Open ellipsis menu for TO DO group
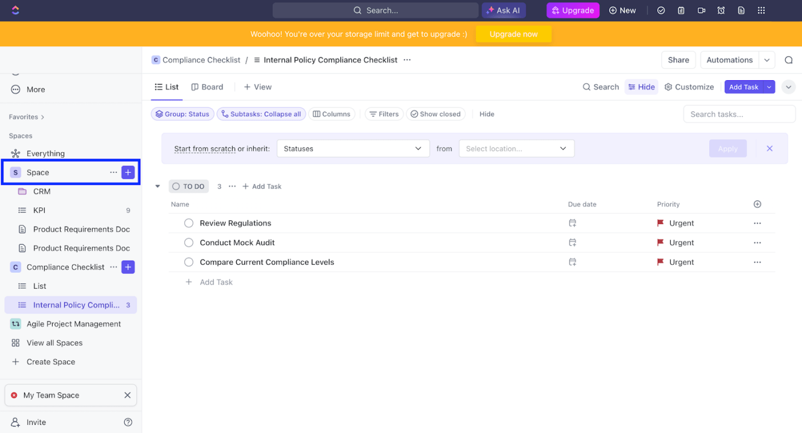Image resolution: width=802 pixels, height=433 pixels. [232, 186]
